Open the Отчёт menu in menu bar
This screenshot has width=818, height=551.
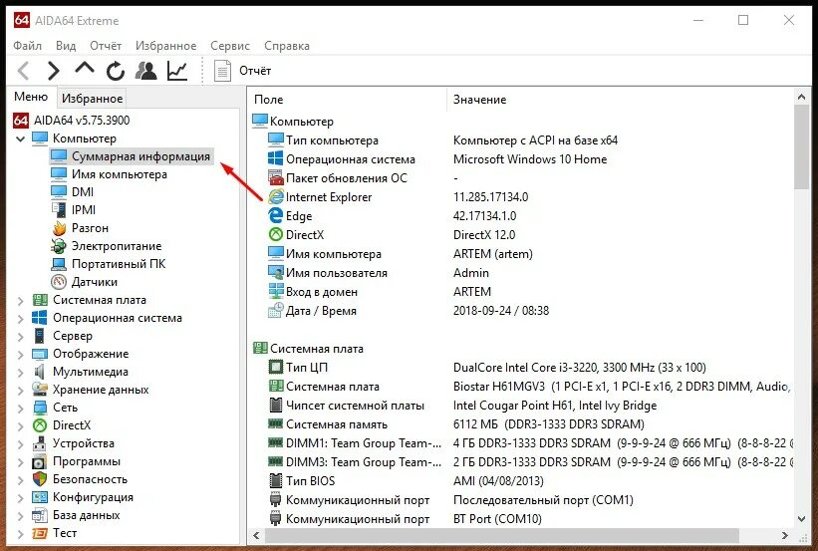click(106, 46)
